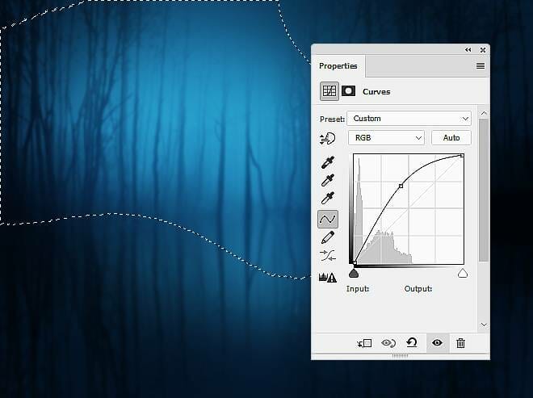Open the Properties panel options menu
533x398 pixels.
[481, 65]
